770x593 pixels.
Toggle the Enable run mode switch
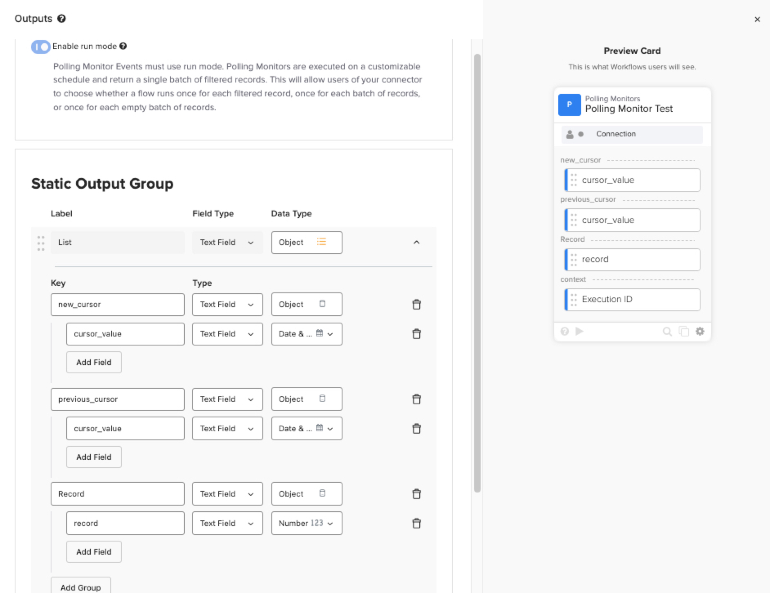[x=40, y=47]
